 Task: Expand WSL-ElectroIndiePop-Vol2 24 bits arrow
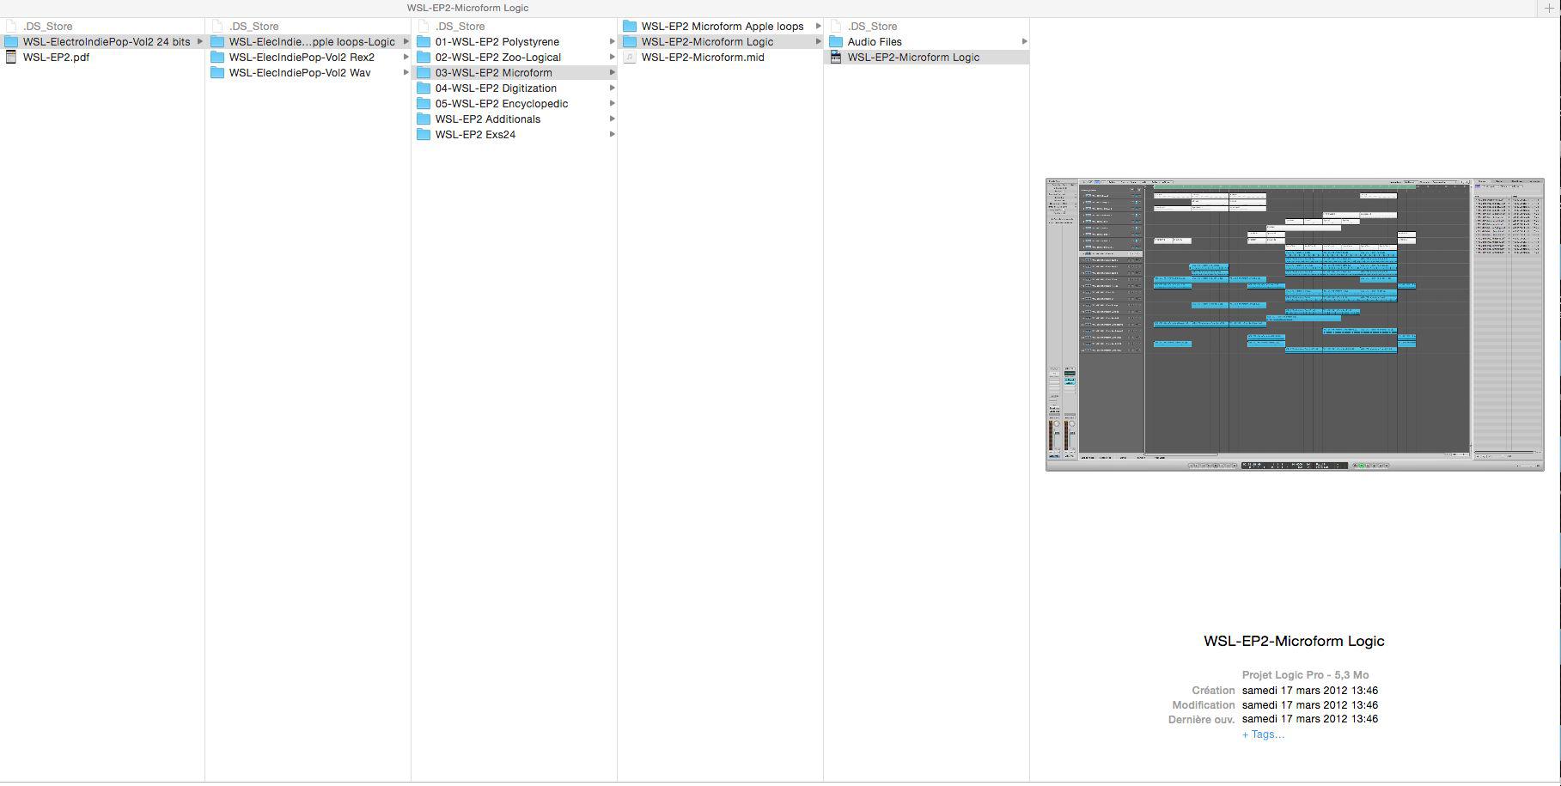(x=200, y=41)
